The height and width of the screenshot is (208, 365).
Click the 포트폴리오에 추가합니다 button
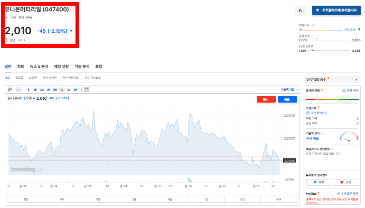[x=336, y=10]
